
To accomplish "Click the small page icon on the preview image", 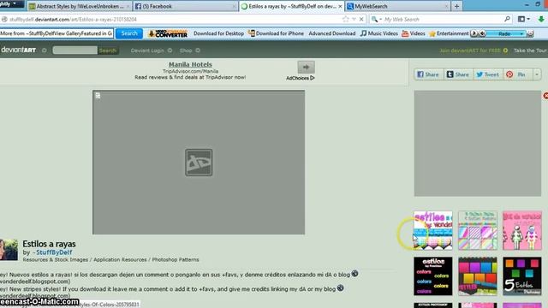I will 98,95.
